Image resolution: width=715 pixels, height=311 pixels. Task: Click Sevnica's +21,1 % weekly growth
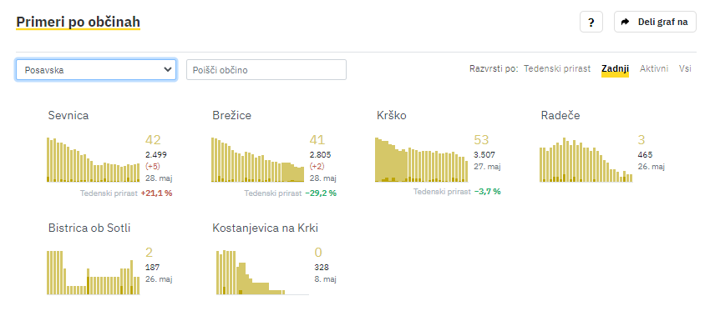[156, 193]
